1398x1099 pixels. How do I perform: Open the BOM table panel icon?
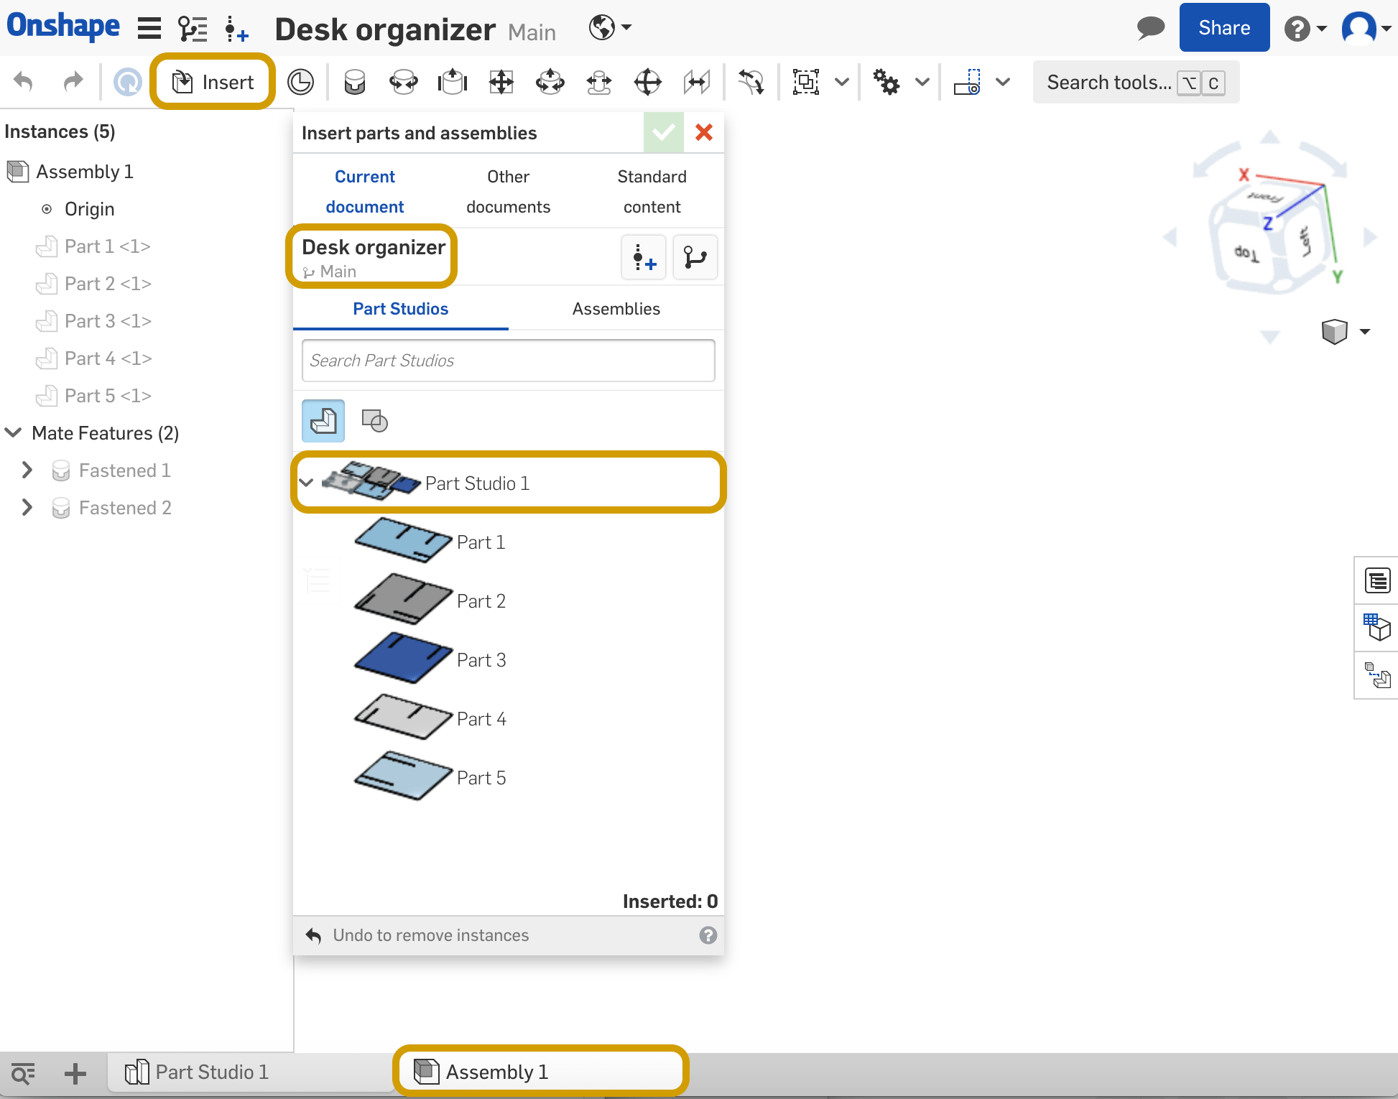point(1377,580)
